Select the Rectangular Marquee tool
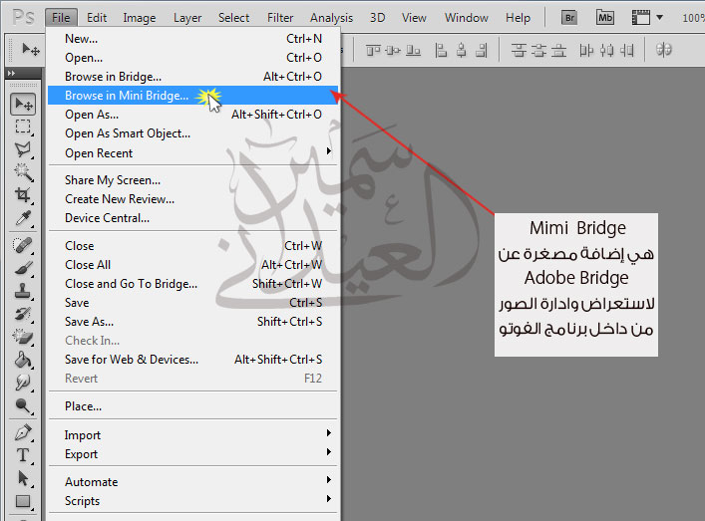The height and width of the screenshot is (521, 705). click(x=23, y=127)
